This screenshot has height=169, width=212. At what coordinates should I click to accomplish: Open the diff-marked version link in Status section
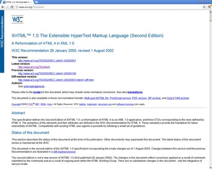coord(64,152)
